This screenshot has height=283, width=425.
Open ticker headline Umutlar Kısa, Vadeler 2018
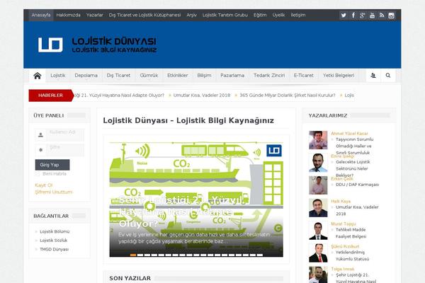coord(202,96)
